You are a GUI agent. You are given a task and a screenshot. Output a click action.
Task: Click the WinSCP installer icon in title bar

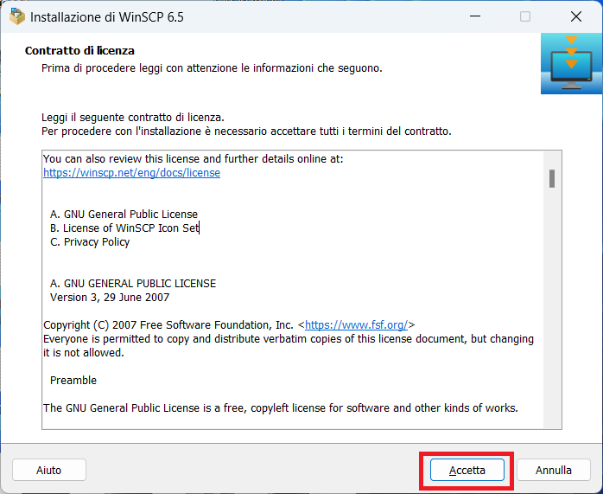[x=16, y=16]
